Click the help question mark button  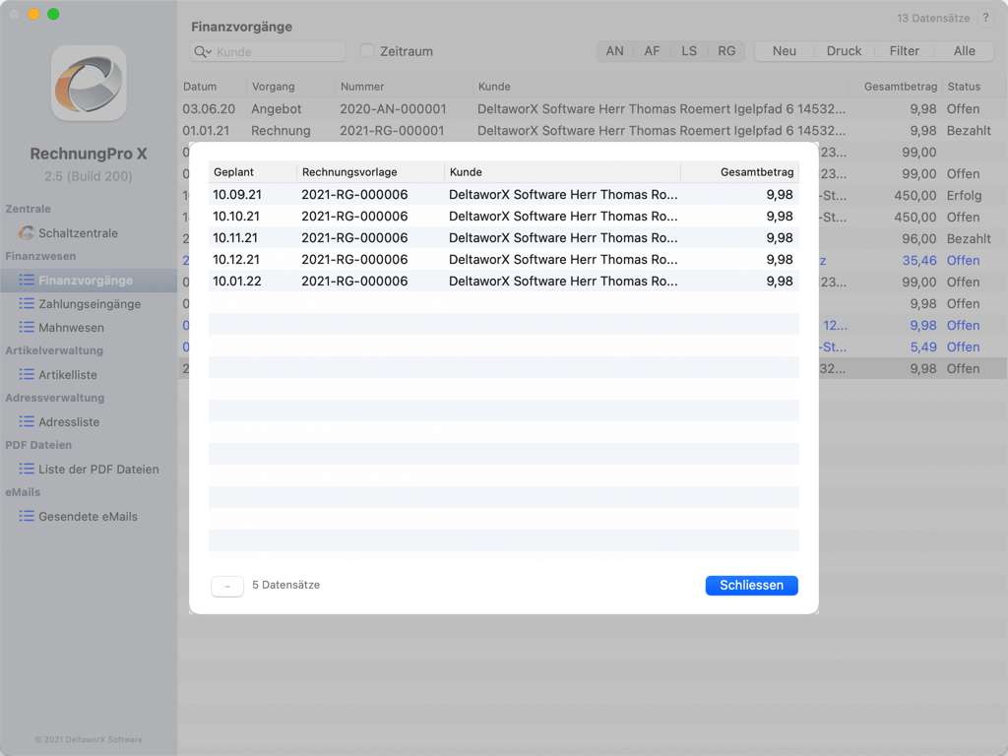click(x=985, y=18)
